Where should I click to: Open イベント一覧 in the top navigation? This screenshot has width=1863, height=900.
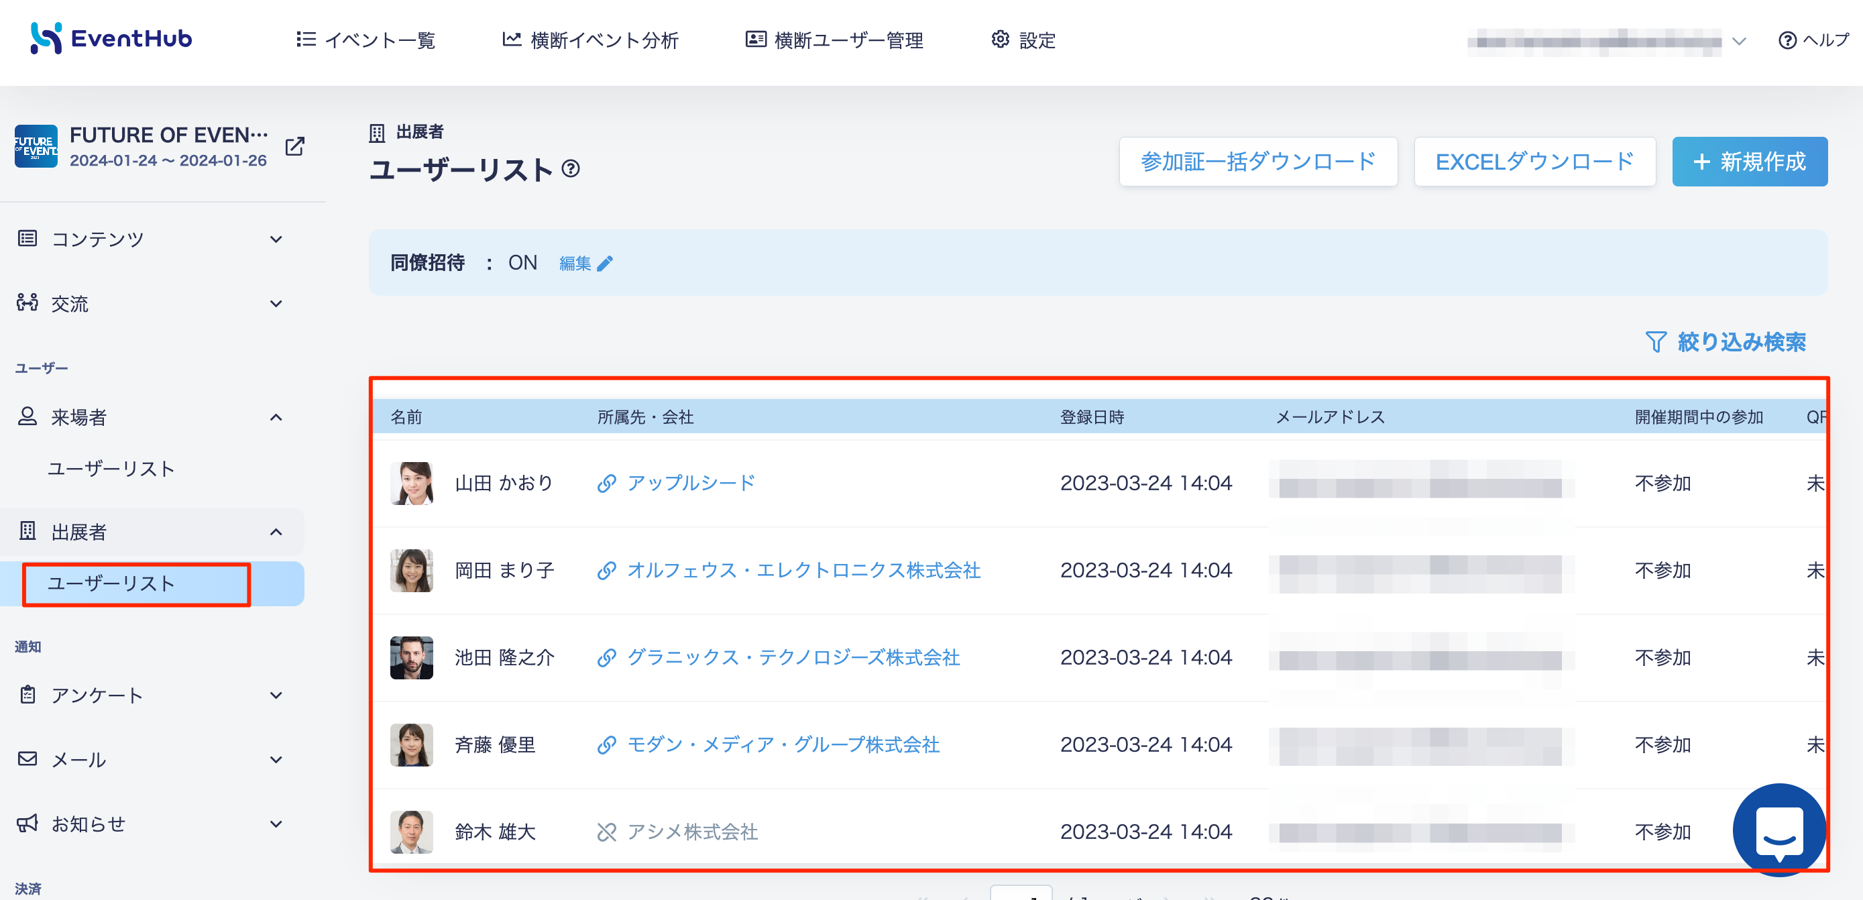coord(366,40)
